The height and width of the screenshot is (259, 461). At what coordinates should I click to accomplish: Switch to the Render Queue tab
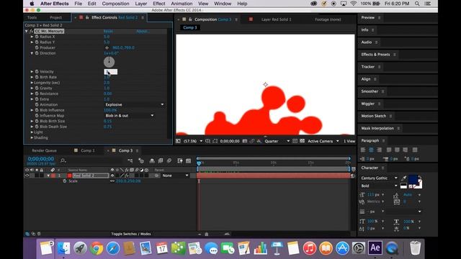click(44, 150)
